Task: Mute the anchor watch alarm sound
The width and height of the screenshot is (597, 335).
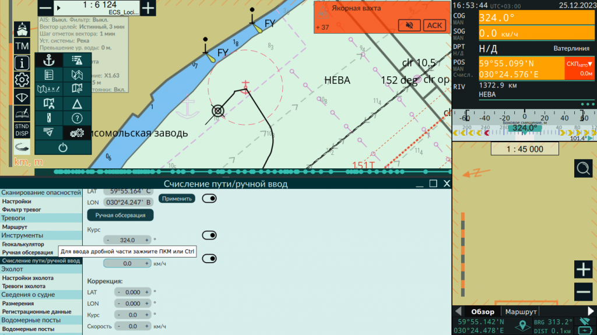Action: tap(409, 26)
